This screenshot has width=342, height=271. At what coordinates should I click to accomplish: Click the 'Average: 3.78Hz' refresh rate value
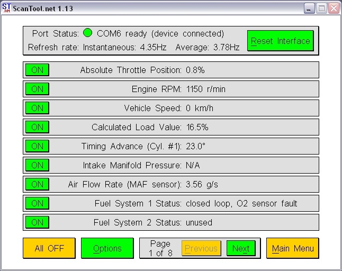pos(208,47)
